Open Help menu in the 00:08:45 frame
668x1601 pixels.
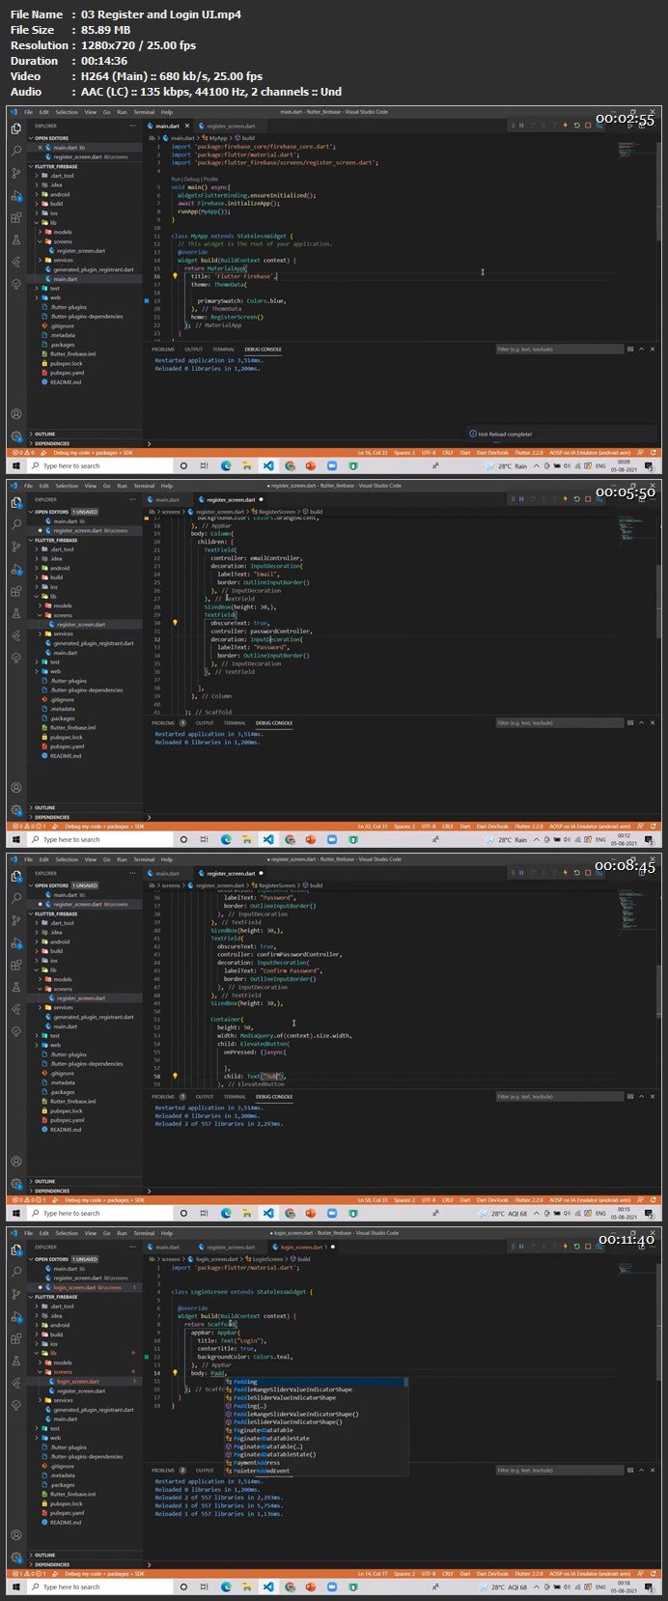click(x=167, y=859)
